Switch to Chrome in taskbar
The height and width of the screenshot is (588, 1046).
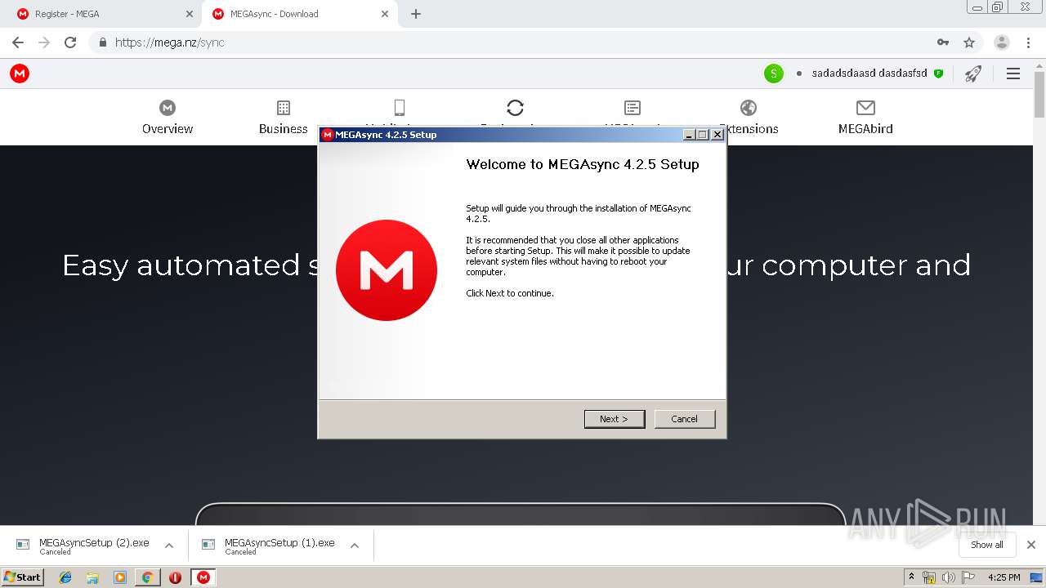pyautogui.click(x=147, y=577)
